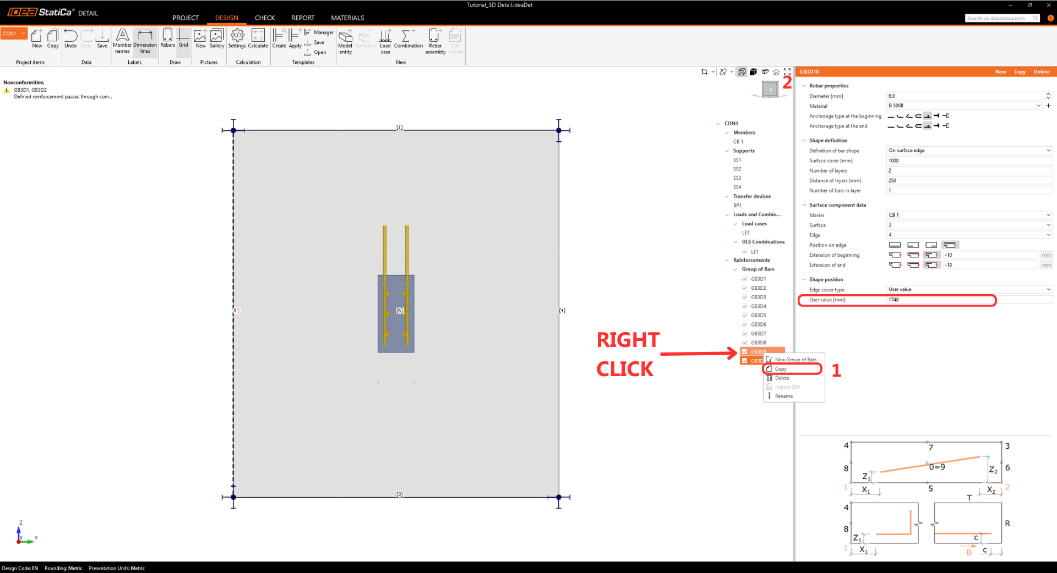Screen dimensions: 1057x573
Task: Collapse the Rebar properties section
Action: pyautogui.click(x=804, y=86)
